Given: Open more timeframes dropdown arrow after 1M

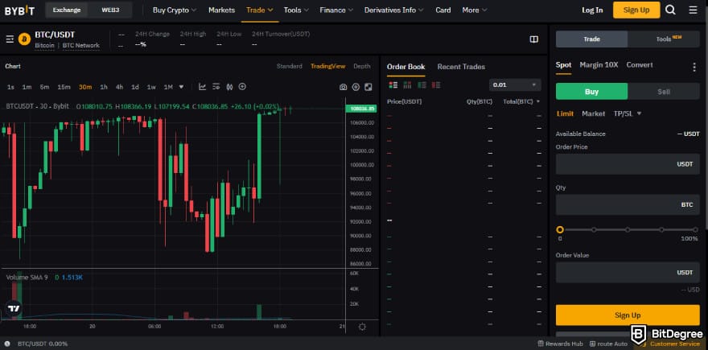Looking at the screenshot, I should point(181,87).
